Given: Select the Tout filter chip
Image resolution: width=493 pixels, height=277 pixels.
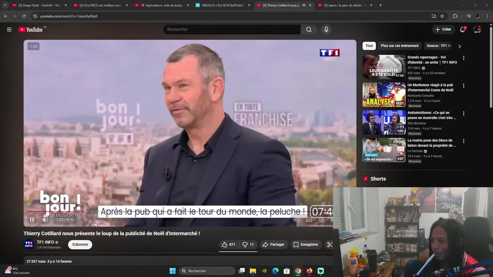Looking at the screenshot, I should pos(369,46).
